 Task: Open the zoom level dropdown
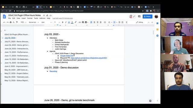[x=23, y=22]
